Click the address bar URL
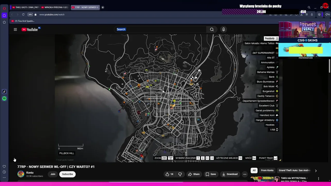The width and height of the screenshot is (331, 186). pos(52,14)
